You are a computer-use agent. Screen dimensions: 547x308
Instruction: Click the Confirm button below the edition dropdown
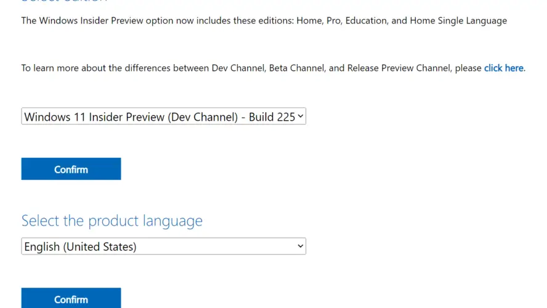pyautogui.click(x=71, y=169)
